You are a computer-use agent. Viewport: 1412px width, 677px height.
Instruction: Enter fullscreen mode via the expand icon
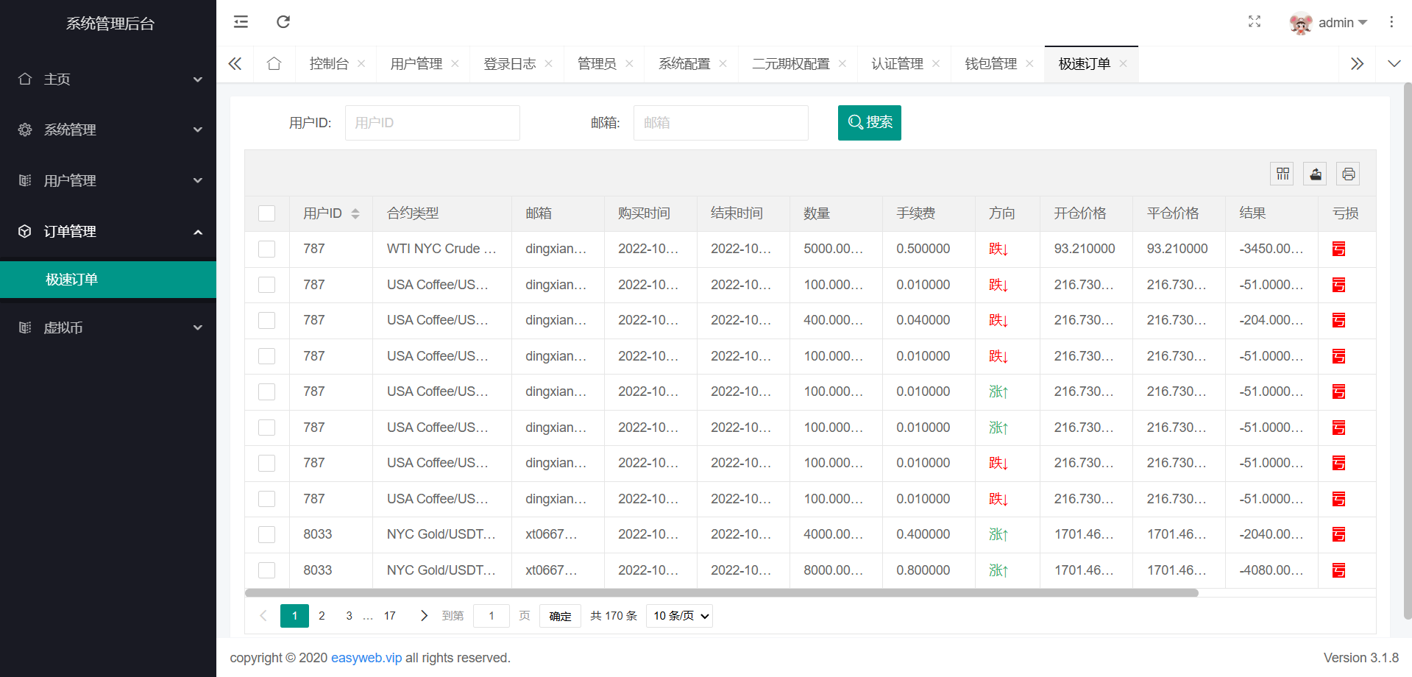pos(1255,22)
